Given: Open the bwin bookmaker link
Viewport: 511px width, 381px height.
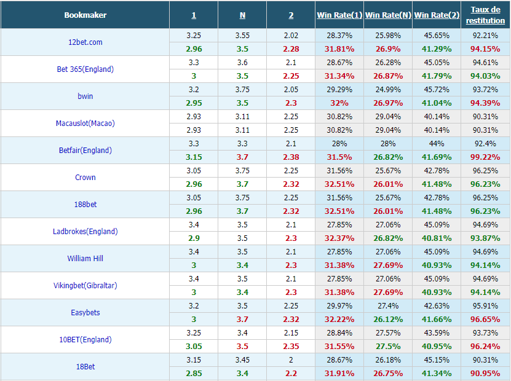Looking at the screenshot, I should 85,96.
